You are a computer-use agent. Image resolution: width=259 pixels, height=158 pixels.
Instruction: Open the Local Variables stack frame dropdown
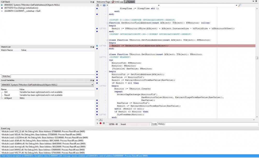coord(92,85)
